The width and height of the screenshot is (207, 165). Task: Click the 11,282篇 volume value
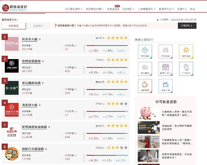point(27,137)
